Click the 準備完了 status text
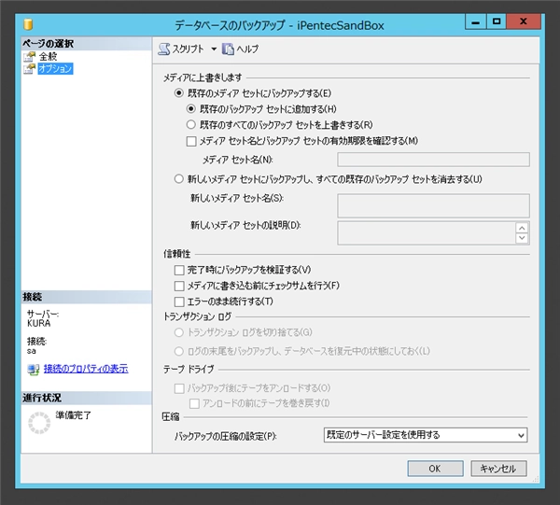 [x=73, y=415]
